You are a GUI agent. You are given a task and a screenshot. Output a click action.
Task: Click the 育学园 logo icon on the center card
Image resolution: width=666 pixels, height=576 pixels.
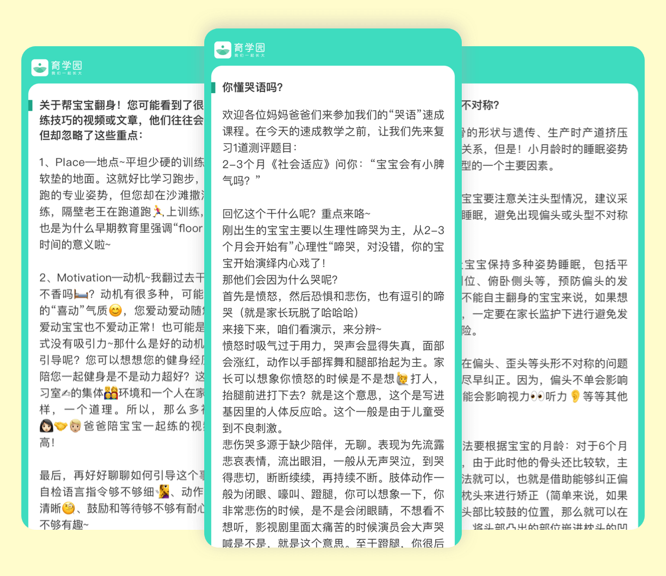(223, 49)
